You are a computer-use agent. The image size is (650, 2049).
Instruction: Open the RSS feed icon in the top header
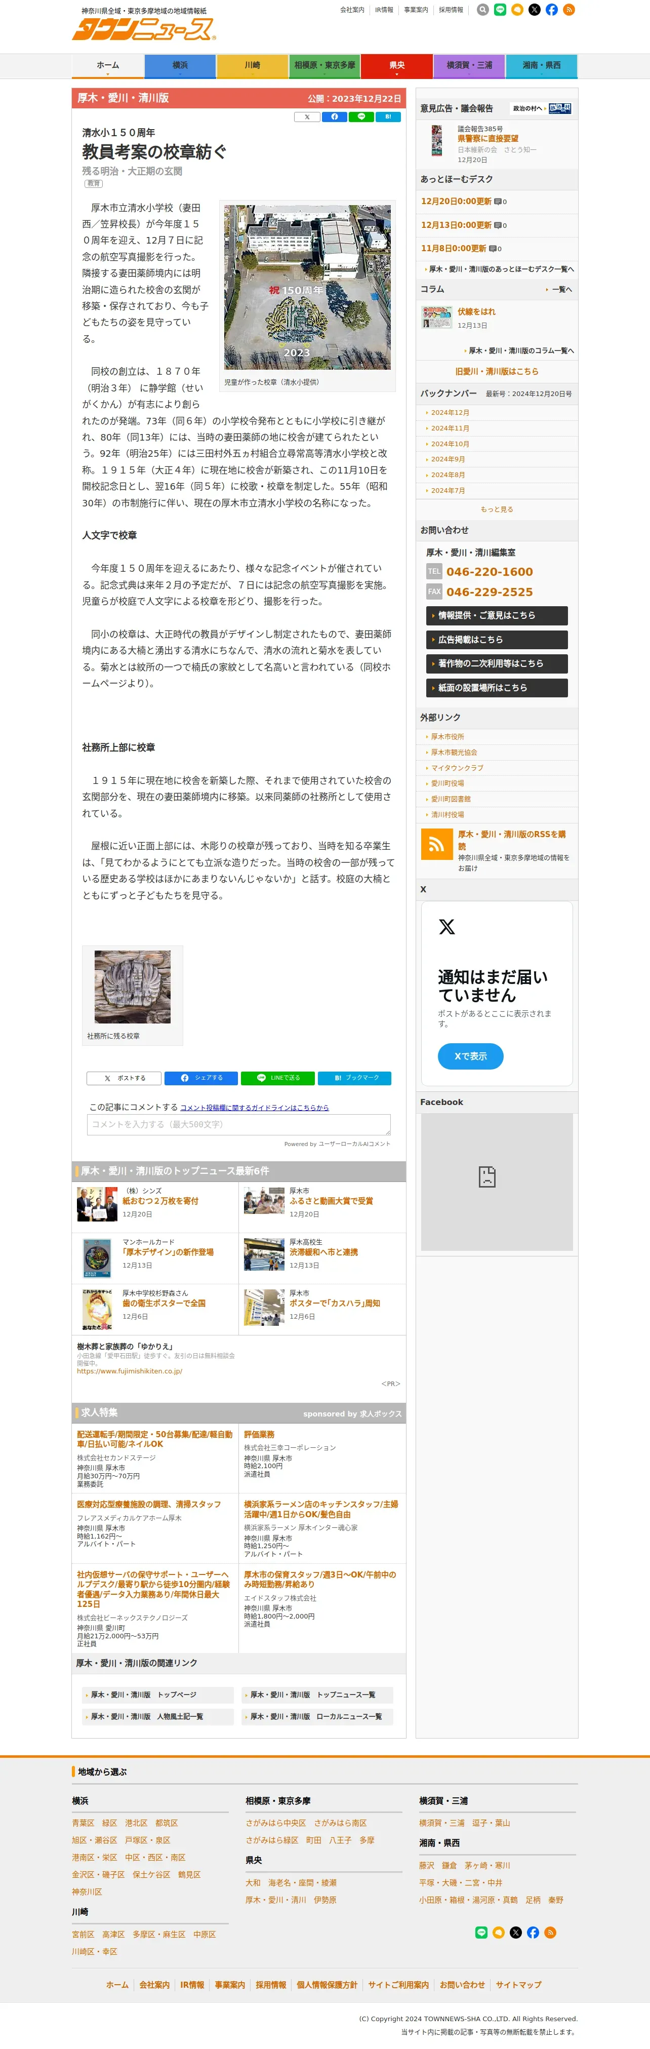pyautogui.click(x=569, y=10)
